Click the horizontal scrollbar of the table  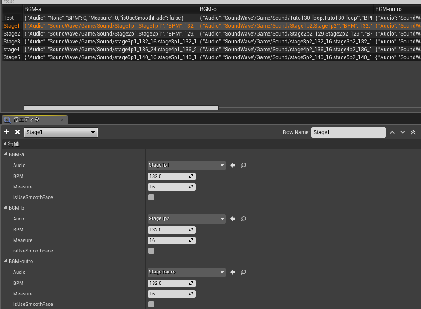121,108
